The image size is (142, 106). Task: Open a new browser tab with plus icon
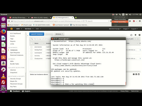(76, 18)
